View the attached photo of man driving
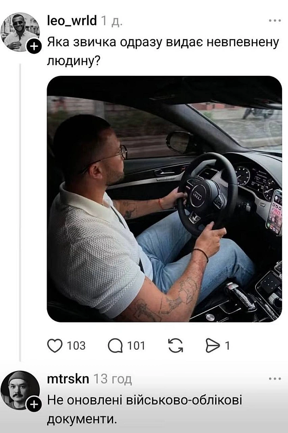The width and height of the screenshot is (288, 433). 164,199
